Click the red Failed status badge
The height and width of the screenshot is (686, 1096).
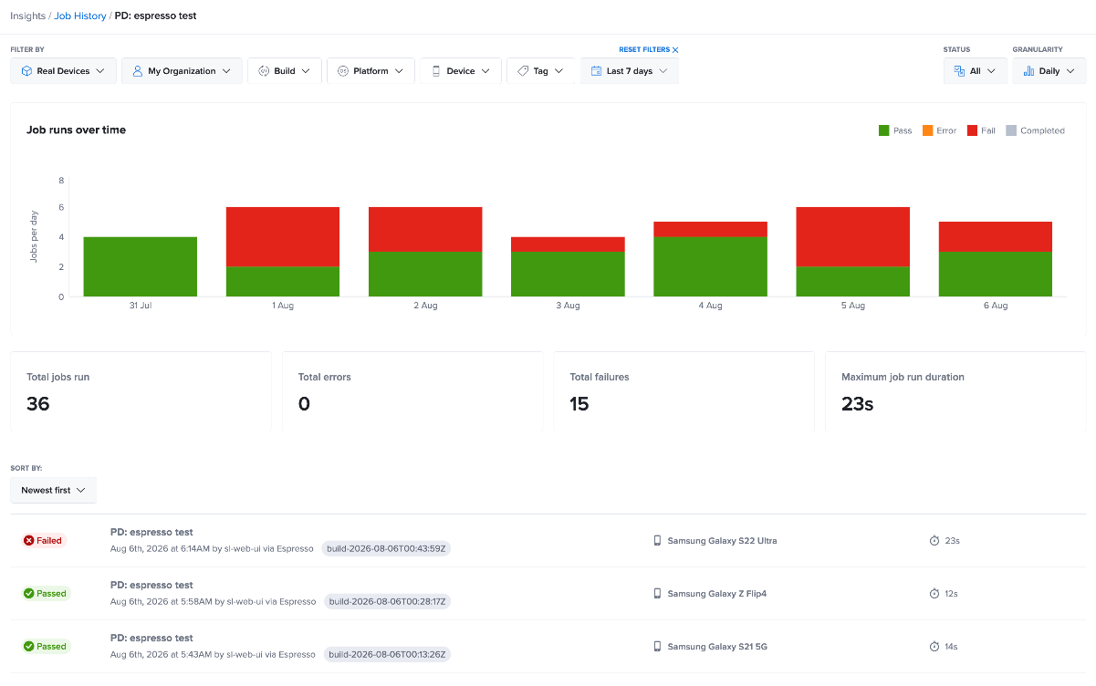(x=43, y=541)
